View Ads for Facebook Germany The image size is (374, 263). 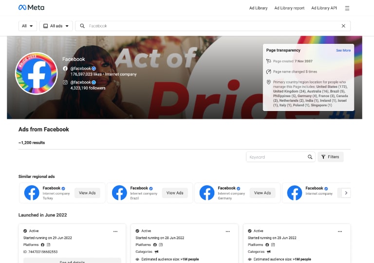(x=262, y=193)
